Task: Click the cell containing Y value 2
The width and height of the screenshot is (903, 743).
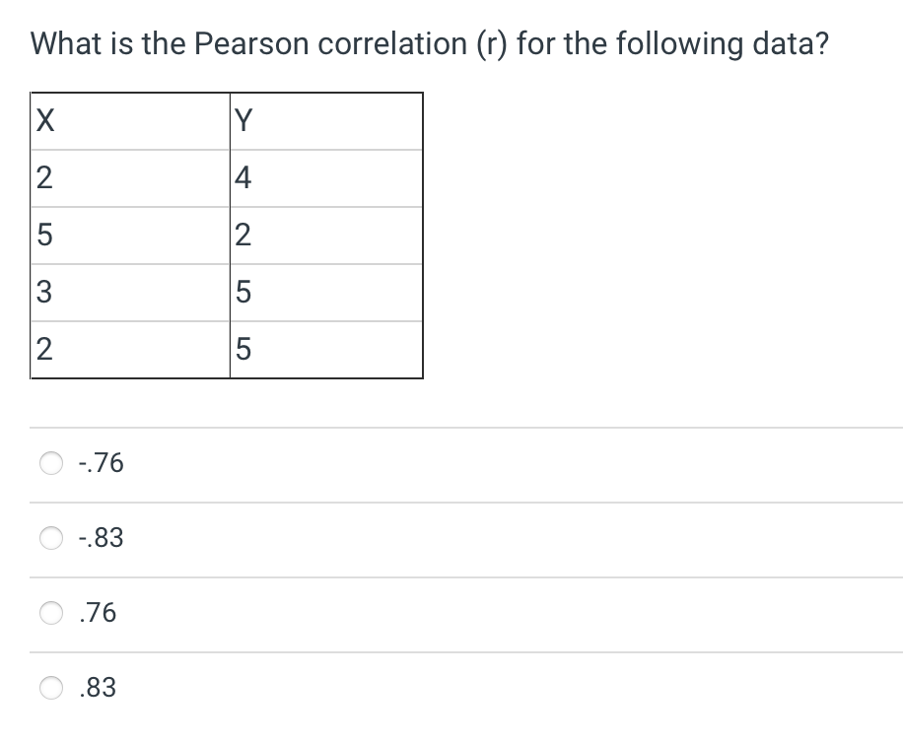Action: [x=325, y=235]
